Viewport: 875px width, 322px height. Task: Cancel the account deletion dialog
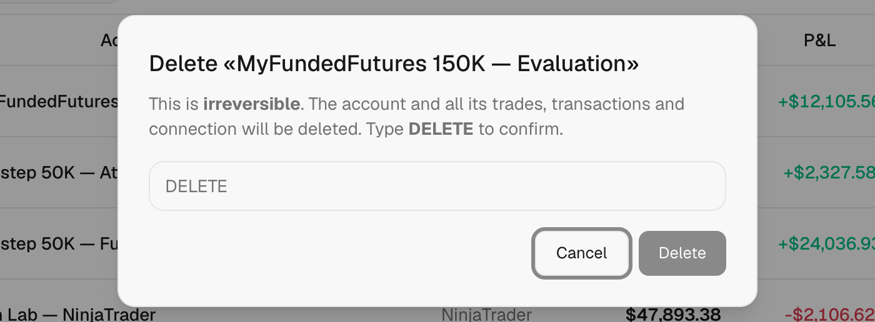pos(581,253)
